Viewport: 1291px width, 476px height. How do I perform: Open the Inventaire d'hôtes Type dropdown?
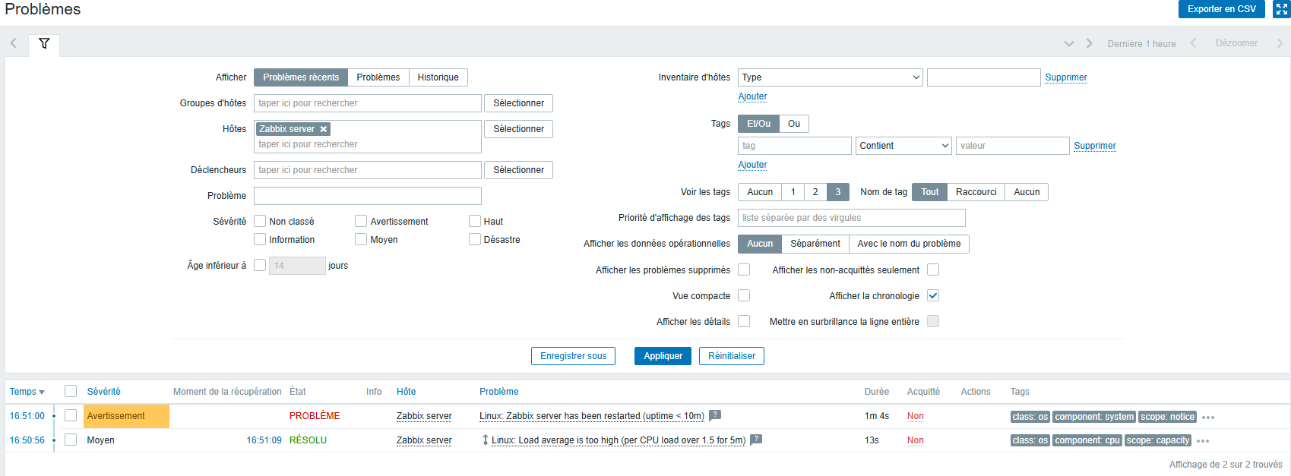pos(830,77)
